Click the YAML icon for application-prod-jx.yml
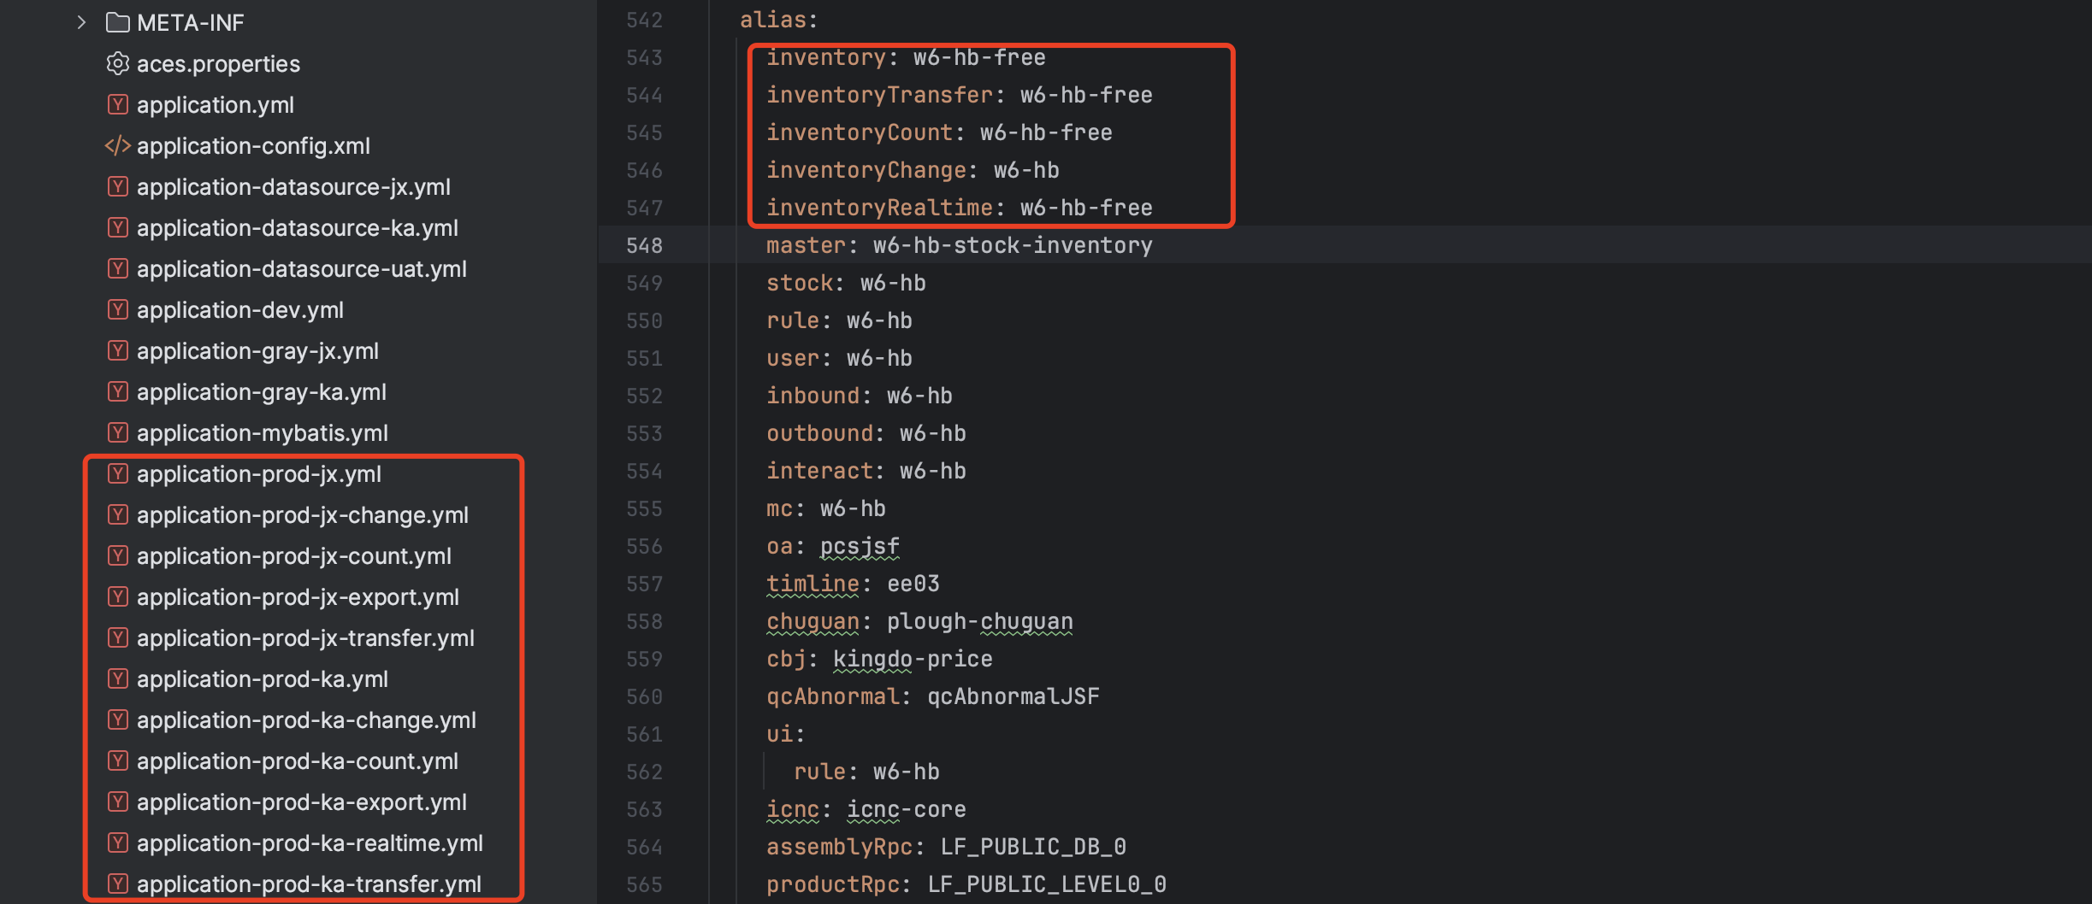The width and height of the screenshot is (2092, 904). (x=117, y=474)
